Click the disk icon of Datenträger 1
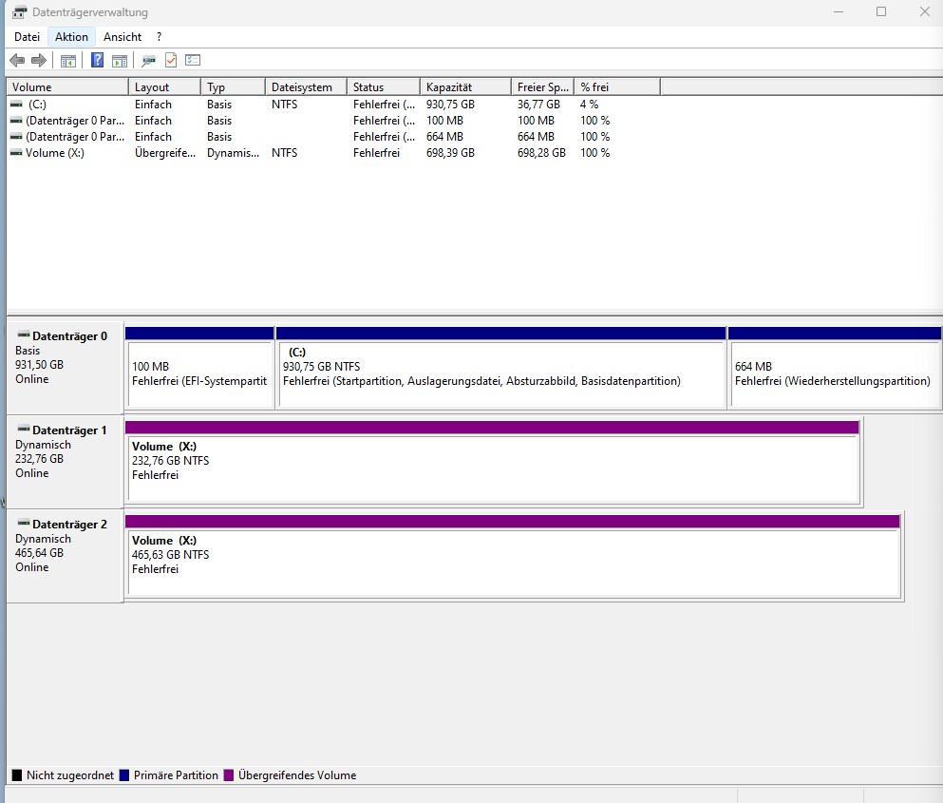Viewport: 943px width, 803px height. pyautogui.click(x=24, y=429)
